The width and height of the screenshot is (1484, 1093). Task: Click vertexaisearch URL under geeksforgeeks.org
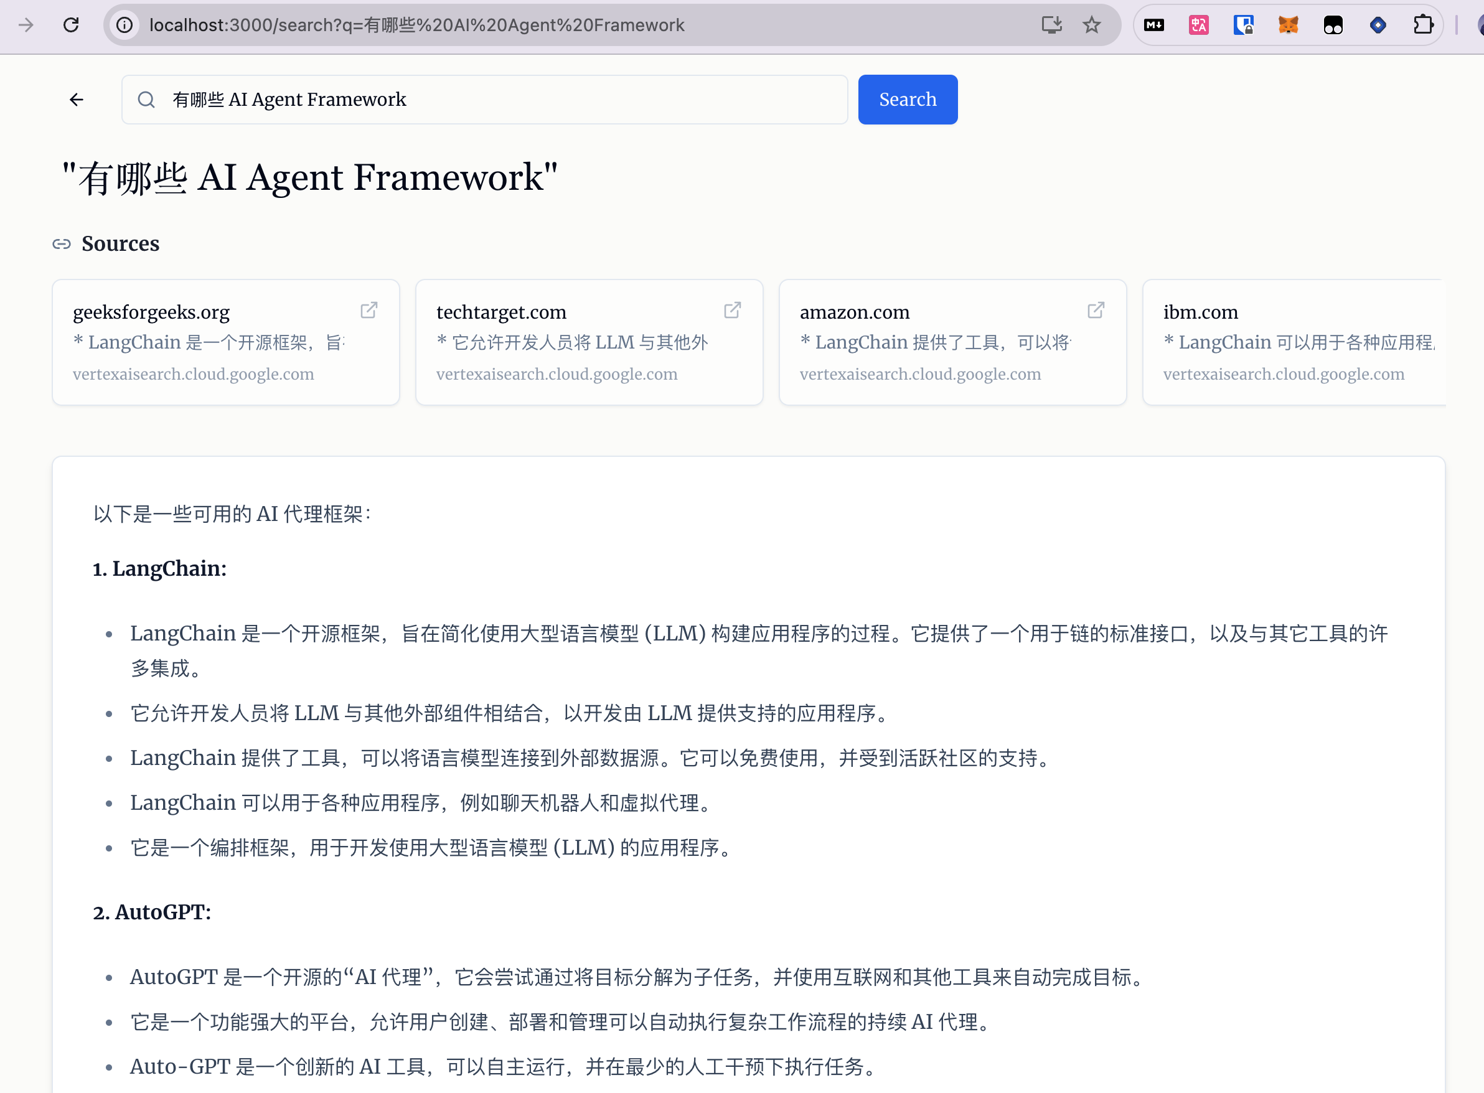[193, 374]
